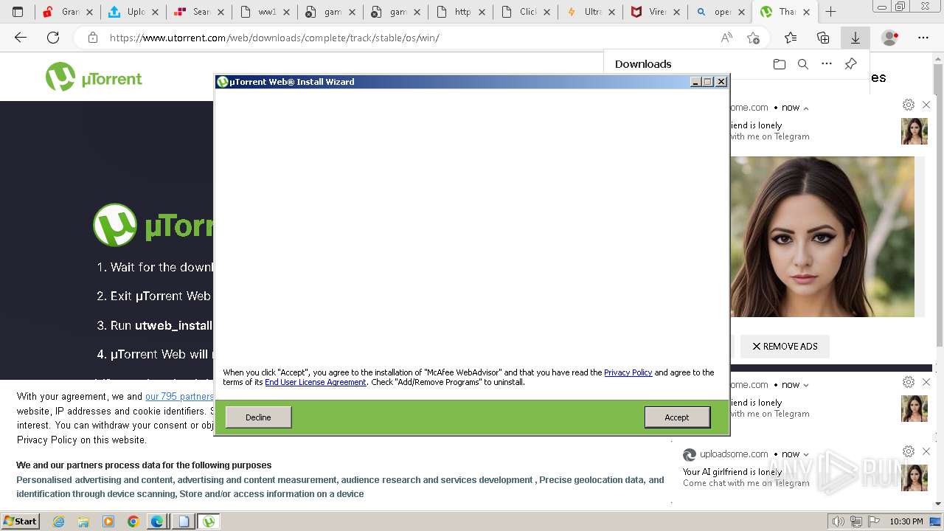Screen dimensions: 944x531
Task: Close the 'http' browser tab
Action: 480,12
